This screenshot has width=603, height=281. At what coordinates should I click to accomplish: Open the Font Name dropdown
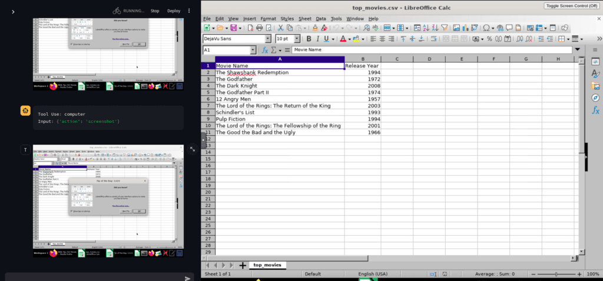[x=268, y=39]
